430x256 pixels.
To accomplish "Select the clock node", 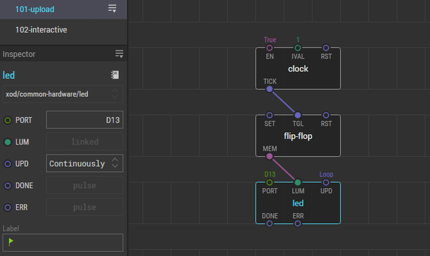I will (298, 69).
